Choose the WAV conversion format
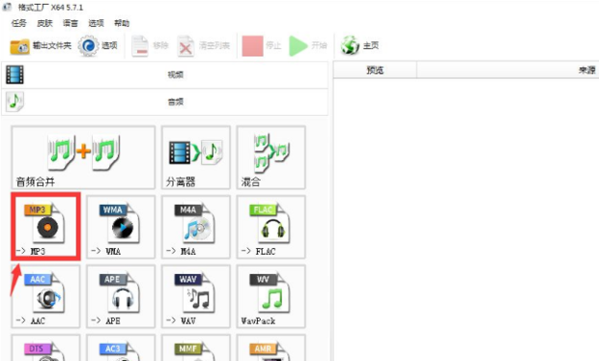The height and width of the screenshot is (361, 599). 196,296
